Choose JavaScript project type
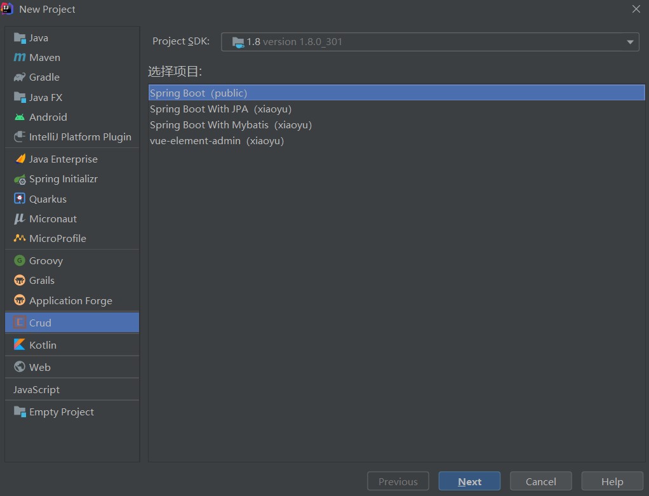This screenshot has width=649, height=496. pos(72,389)
